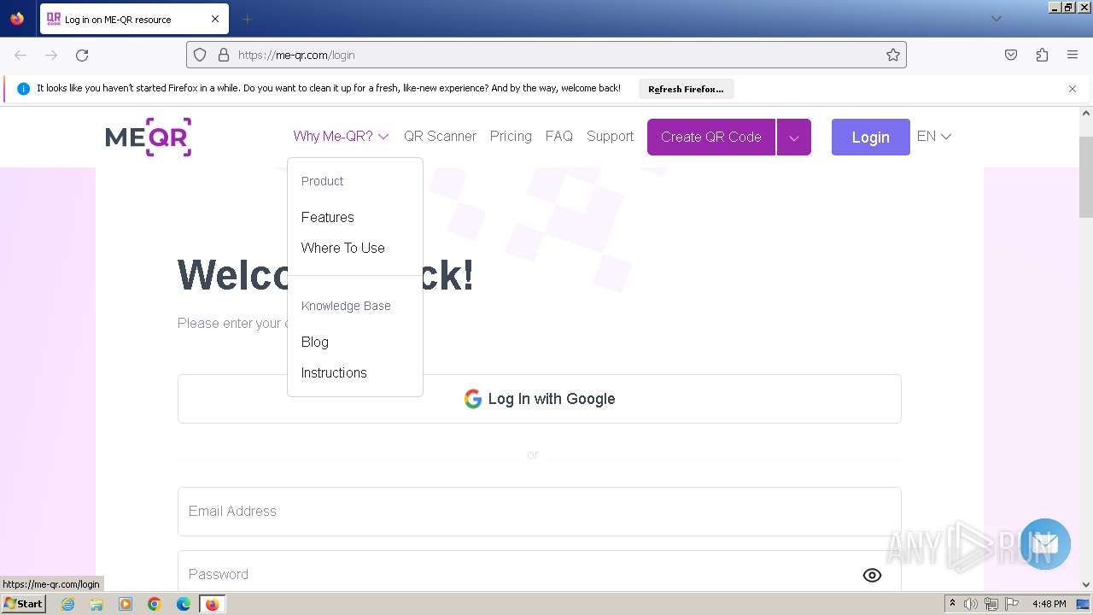Focus the Email Address field
1093x615 pixels.
[540, 512]
